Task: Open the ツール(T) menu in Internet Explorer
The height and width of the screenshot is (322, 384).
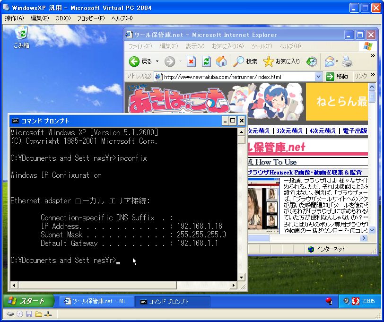Action: coord(262,46)
